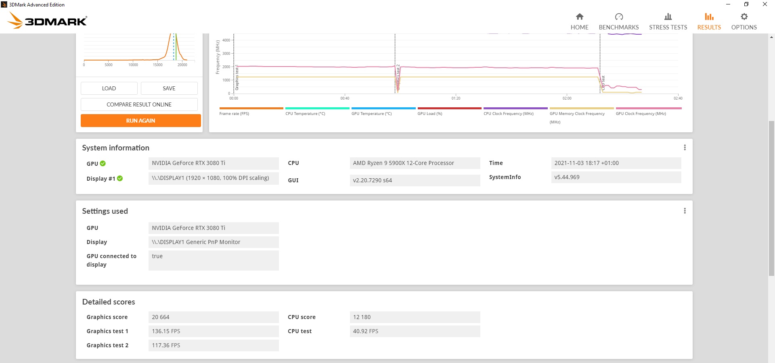775x363 pixels.
Task: Click the score distribution chart
Action: pyautogui.click(x=139, y=50)
